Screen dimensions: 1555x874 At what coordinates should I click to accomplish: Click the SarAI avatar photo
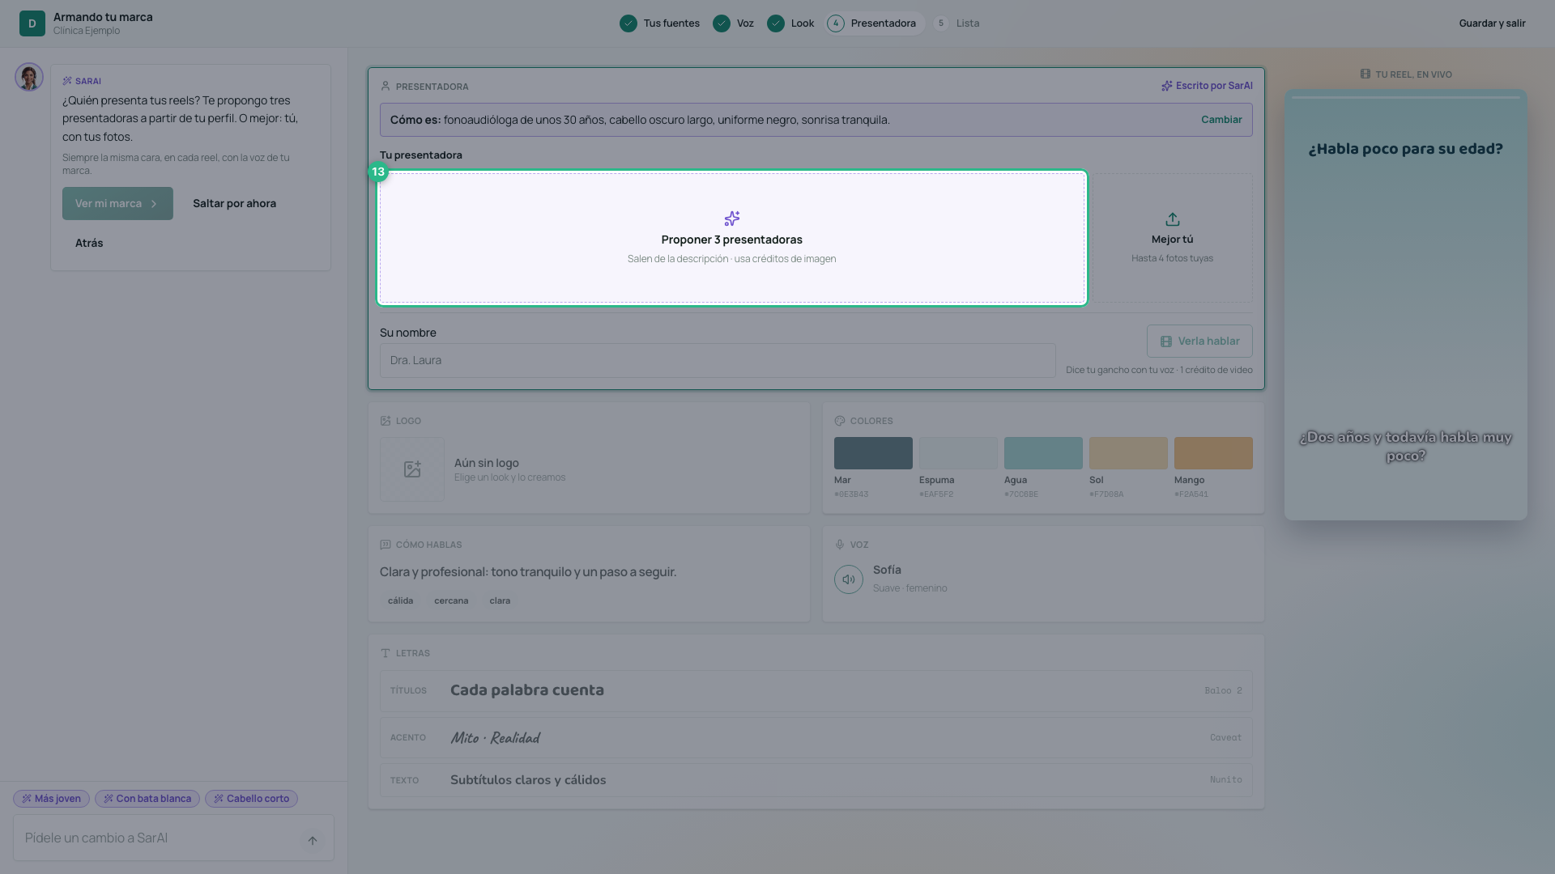tap(29, 77)
